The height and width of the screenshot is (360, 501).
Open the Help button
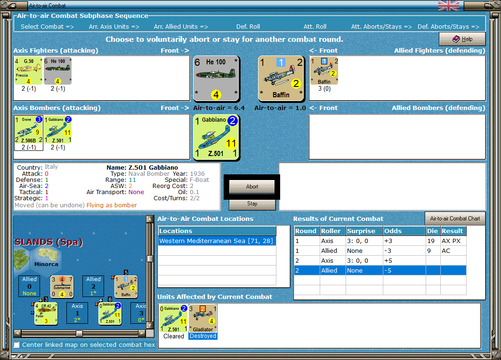coord(462,39)
